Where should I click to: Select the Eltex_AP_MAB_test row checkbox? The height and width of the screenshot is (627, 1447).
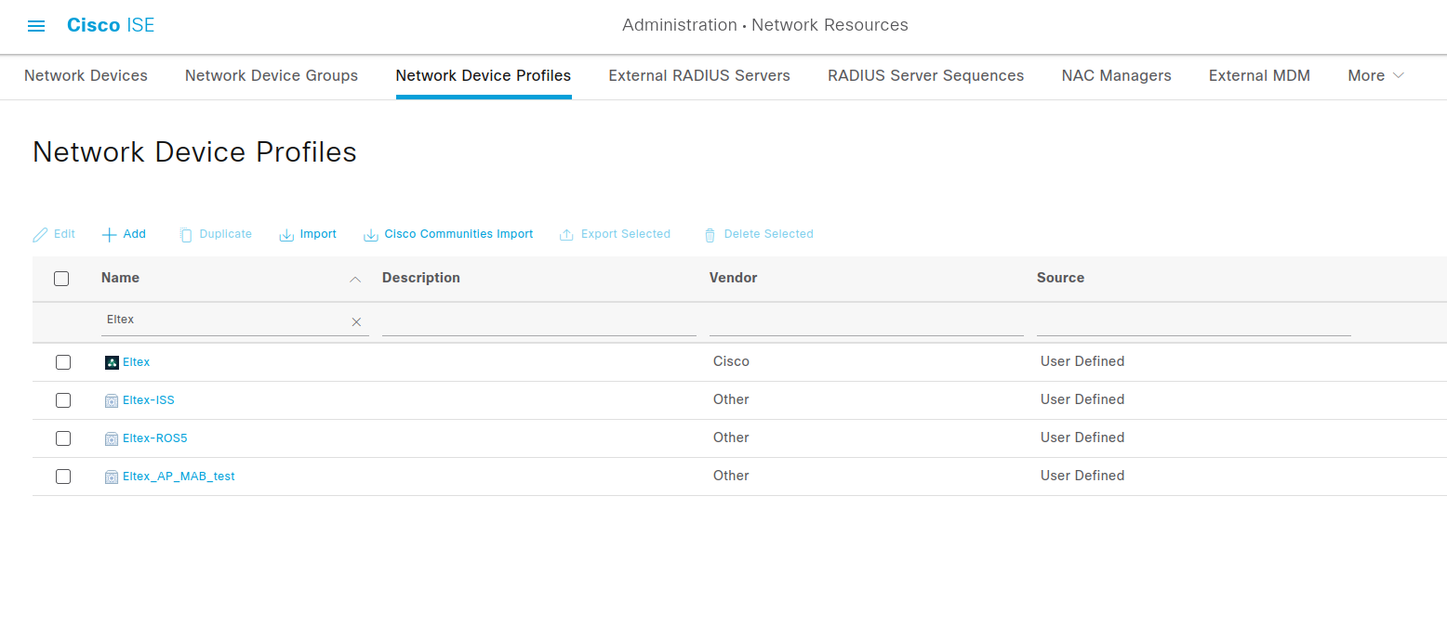[x=63, y=477]
